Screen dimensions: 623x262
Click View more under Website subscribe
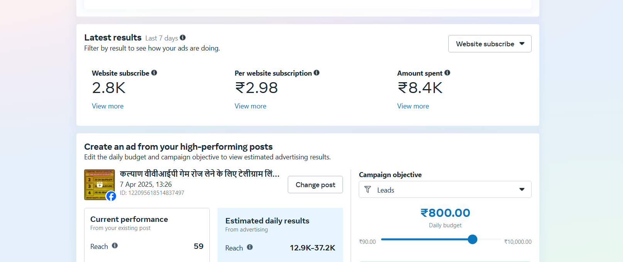[108, 106]
